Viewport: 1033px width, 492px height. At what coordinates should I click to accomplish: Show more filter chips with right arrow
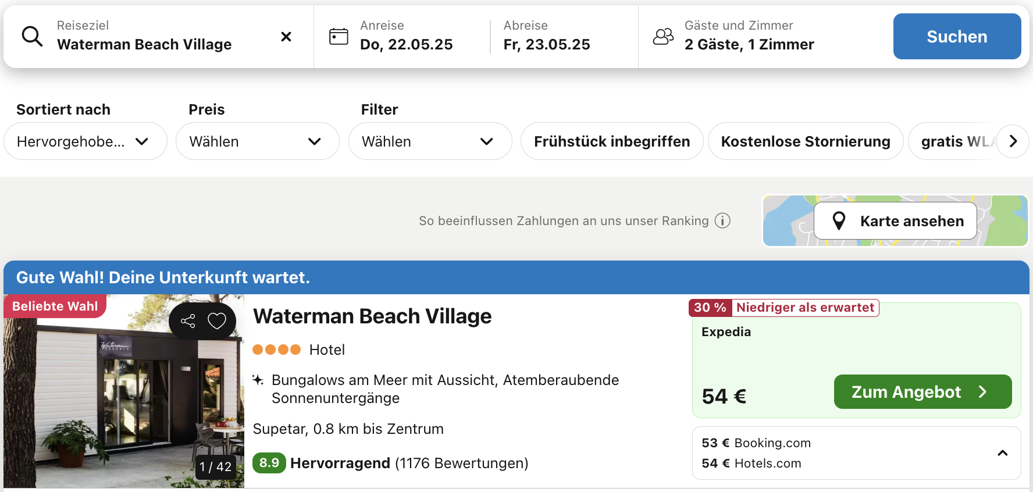tap(1013, 141)
